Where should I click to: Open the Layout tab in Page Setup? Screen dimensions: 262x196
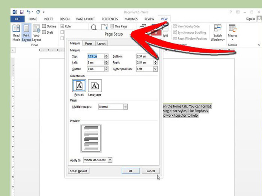tap(101, 43)
